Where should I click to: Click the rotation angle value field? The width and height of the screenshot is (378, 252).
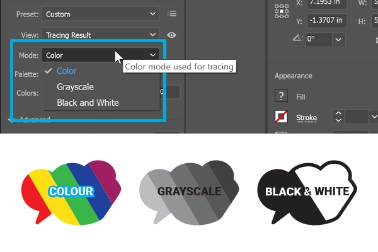[x=318, y=39]
